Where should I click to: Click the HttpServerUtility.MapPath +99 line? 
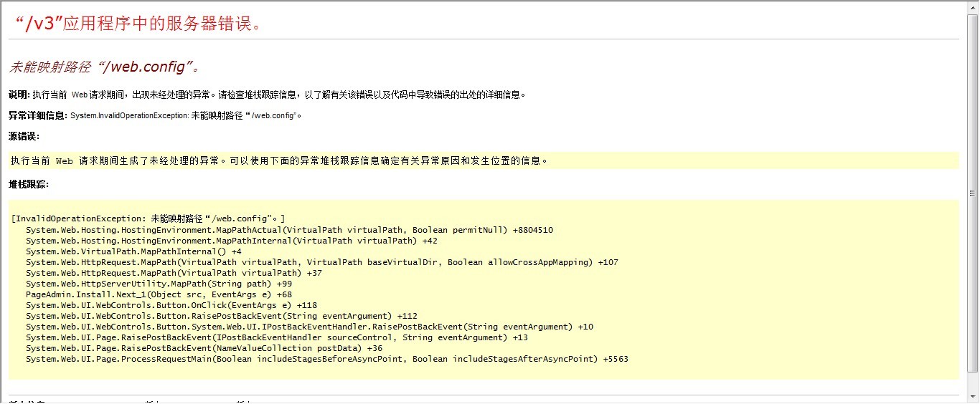tap(159, 284)
